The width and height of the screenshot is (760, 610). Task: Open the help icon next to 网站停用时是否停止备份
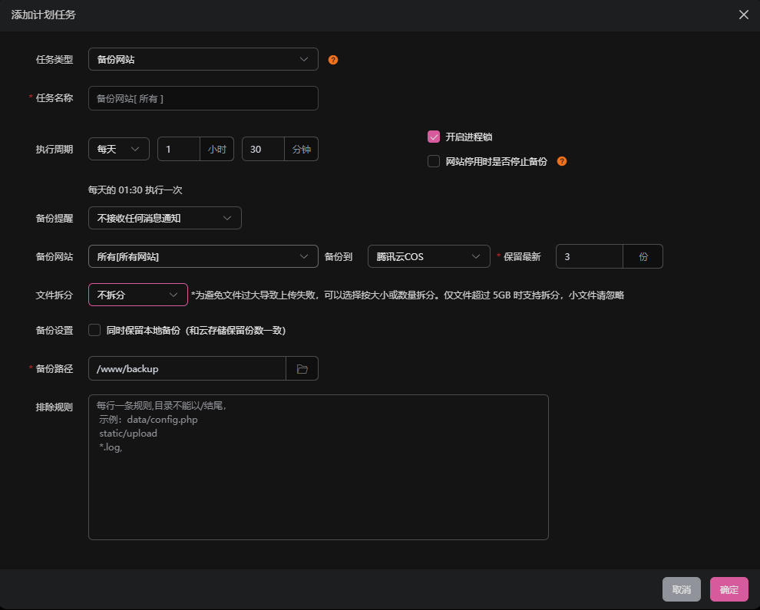[561, 161]
